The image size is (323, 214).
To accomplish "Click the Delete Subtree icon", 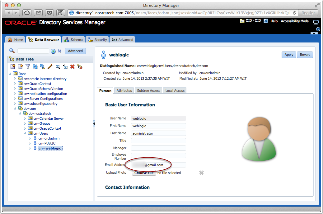I will [80, 66].
